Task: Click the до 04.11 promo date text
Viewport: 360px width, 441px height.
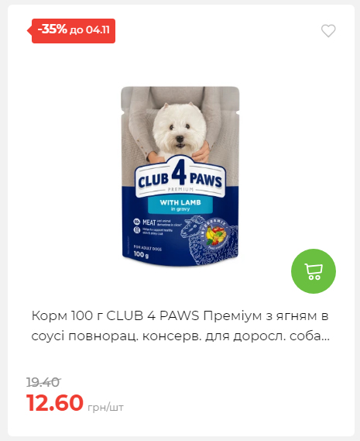Action: pyautogui.click(x=90, y=30)
